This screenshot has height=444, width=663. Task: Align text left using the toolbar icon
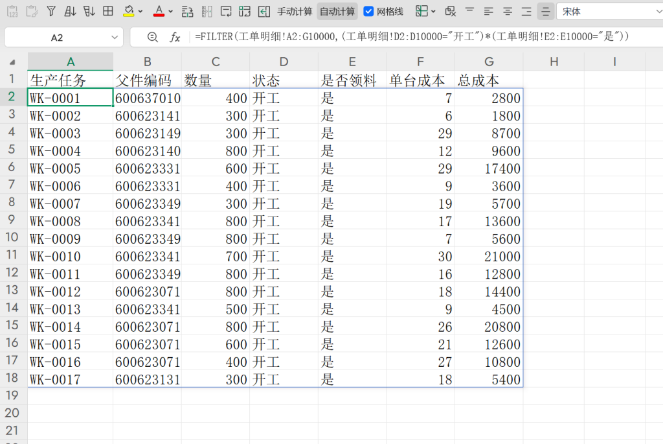point(488,12)
